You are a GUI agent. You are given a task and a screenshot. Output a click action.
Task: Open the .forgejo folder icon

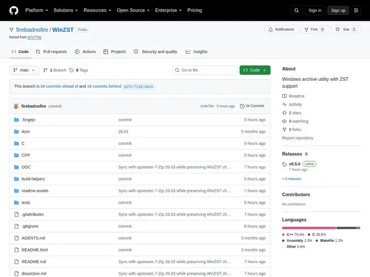click(16, 119)
